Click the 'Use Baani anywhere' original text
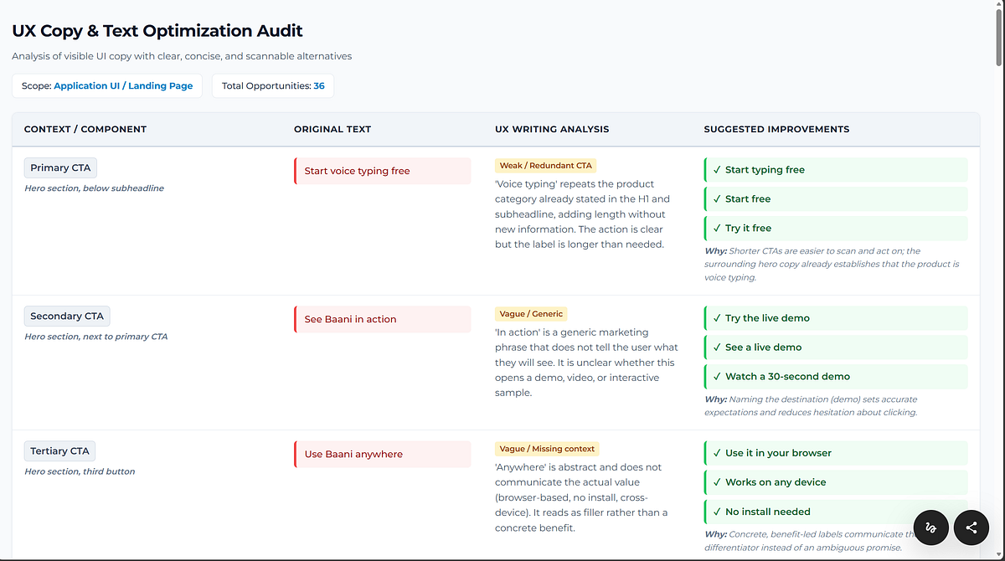This screenshot has height=561, width=1005. (x=383, y=454)
